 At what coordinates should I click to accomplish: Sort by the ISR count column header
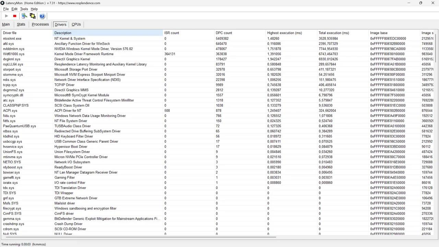(x=171, y=33)
